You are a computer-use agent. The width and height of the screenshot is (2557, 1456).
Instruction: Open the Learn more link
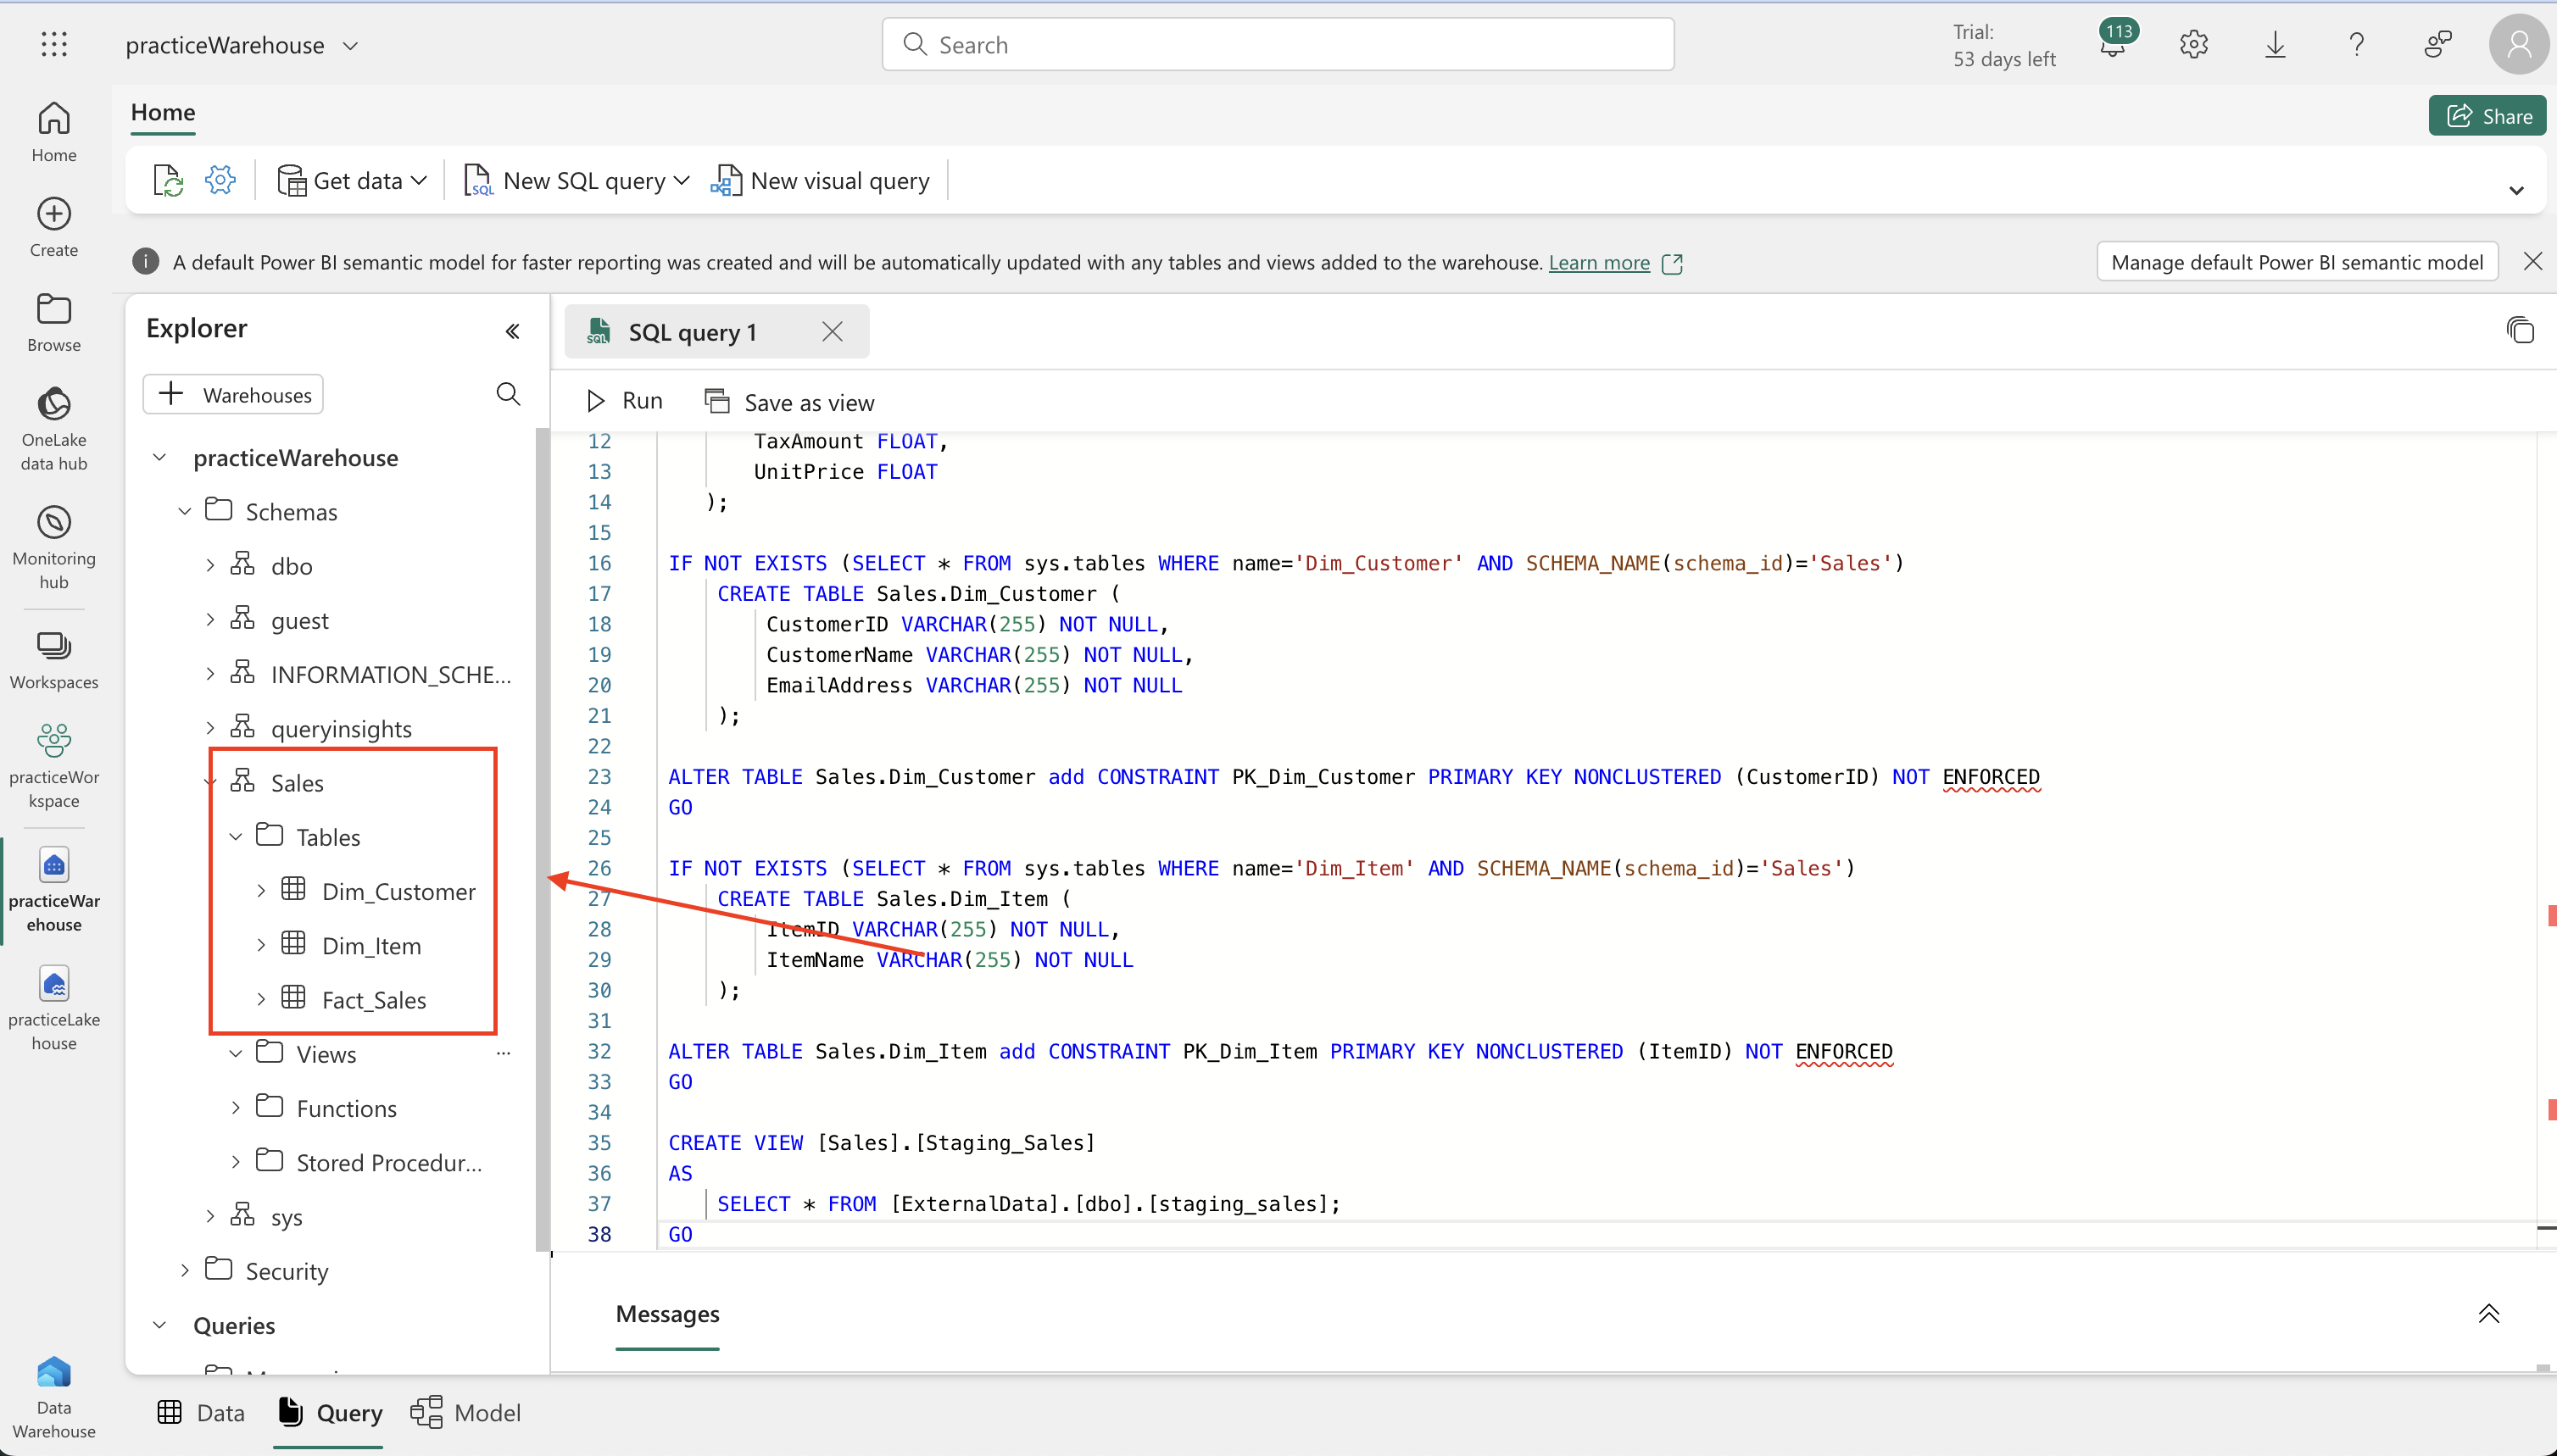point(1599,262)
